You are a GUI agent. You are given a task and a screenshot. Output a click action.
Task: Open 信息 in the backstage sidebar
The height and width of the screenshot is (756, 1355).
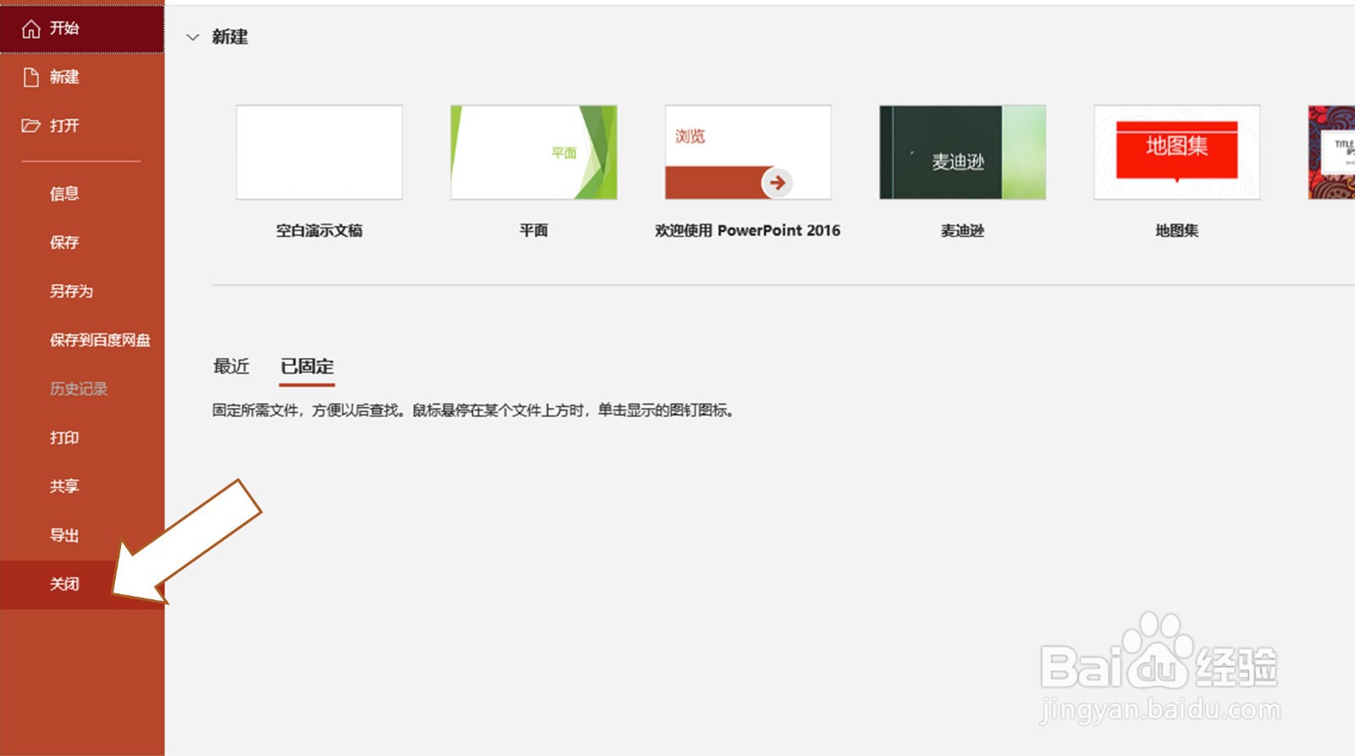click(x=64, y=194)
